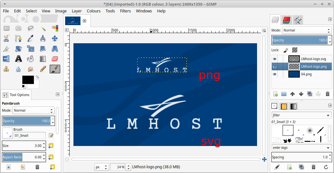The height and width of the screenshot is (173, 334).
Task: Toggle lock pixels brush icon
Action: pos(286,50)
